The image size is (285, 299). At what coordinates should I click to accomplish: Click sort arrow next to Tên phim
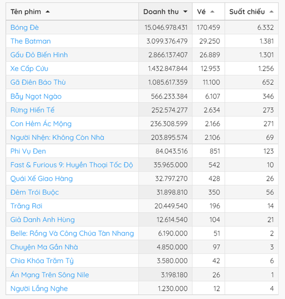(48, 11)
